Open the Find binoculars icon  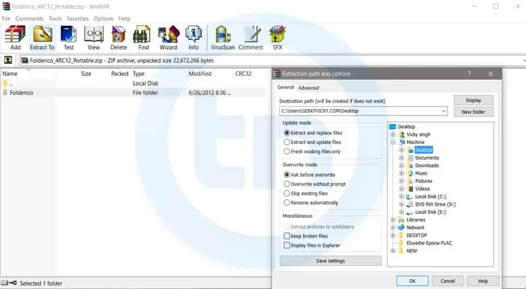[142, 34]
